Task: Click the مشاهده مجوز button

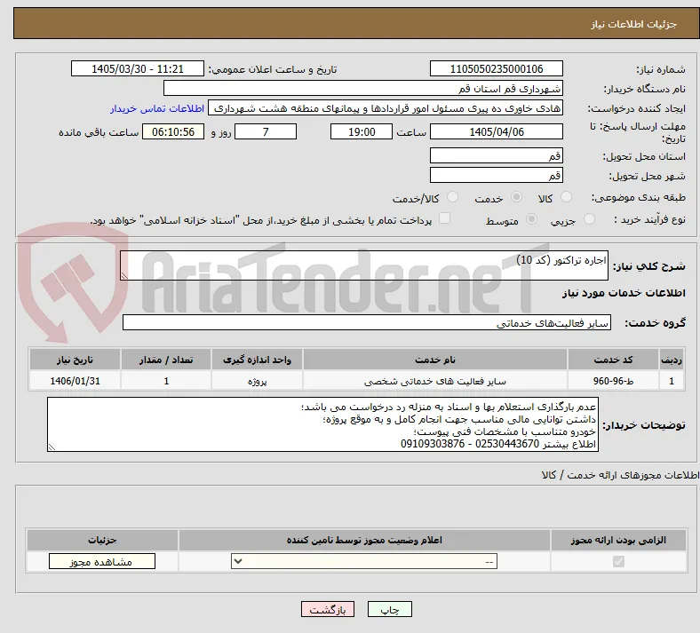Action: 102,562
